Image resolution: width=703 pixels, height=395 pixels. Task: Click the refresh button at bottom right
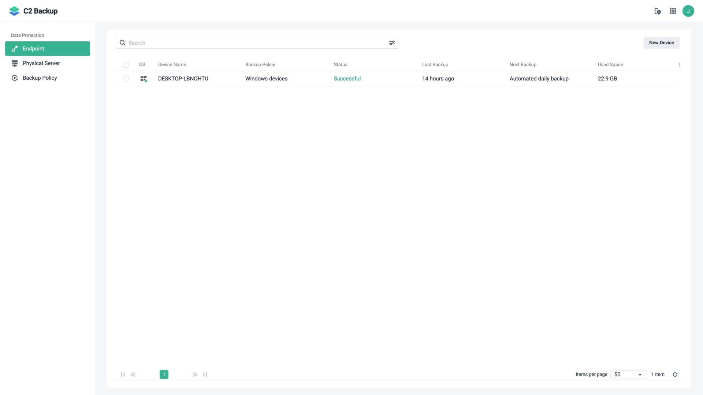(675, 374)
